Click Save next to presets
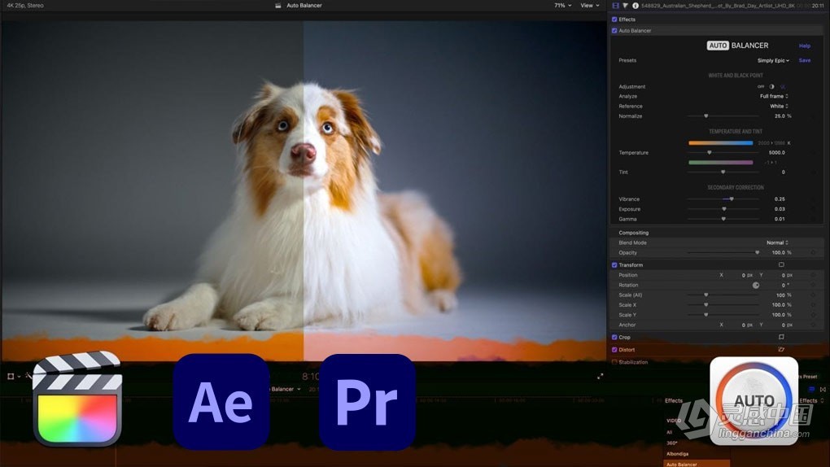The width and height of the screenshot is (830, 467). pos(805,60)
